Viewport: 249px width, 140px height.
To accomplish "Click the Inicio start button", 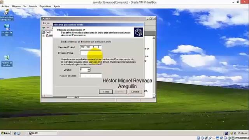I will pos(5,133).
